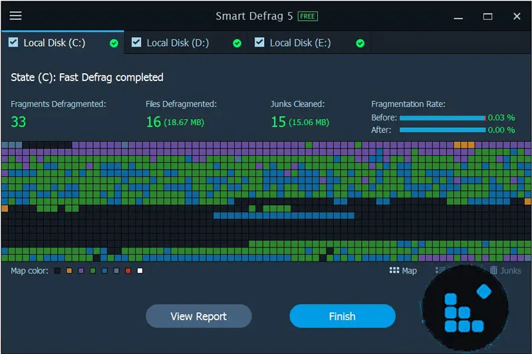Click the green map color swatch

coord(92,271)
